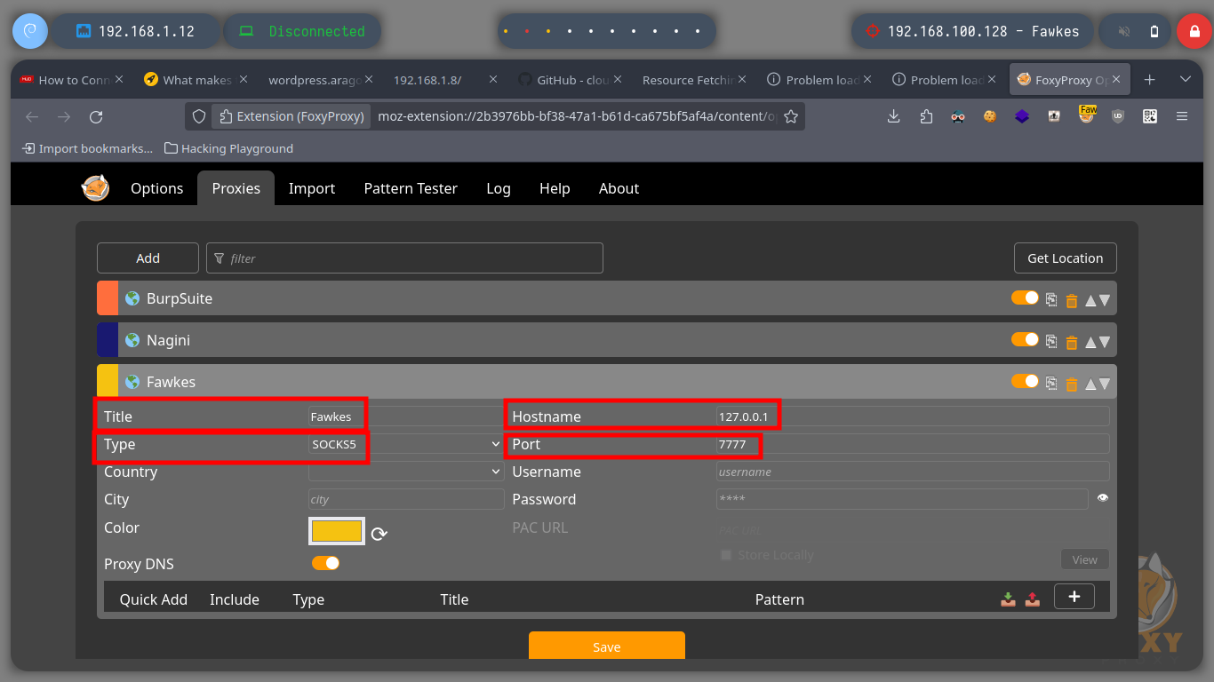Disable the BurpSuite proxy toggle
Image resolution: width=1214 pixels, height=682 pixels.
pos(1025,297)
